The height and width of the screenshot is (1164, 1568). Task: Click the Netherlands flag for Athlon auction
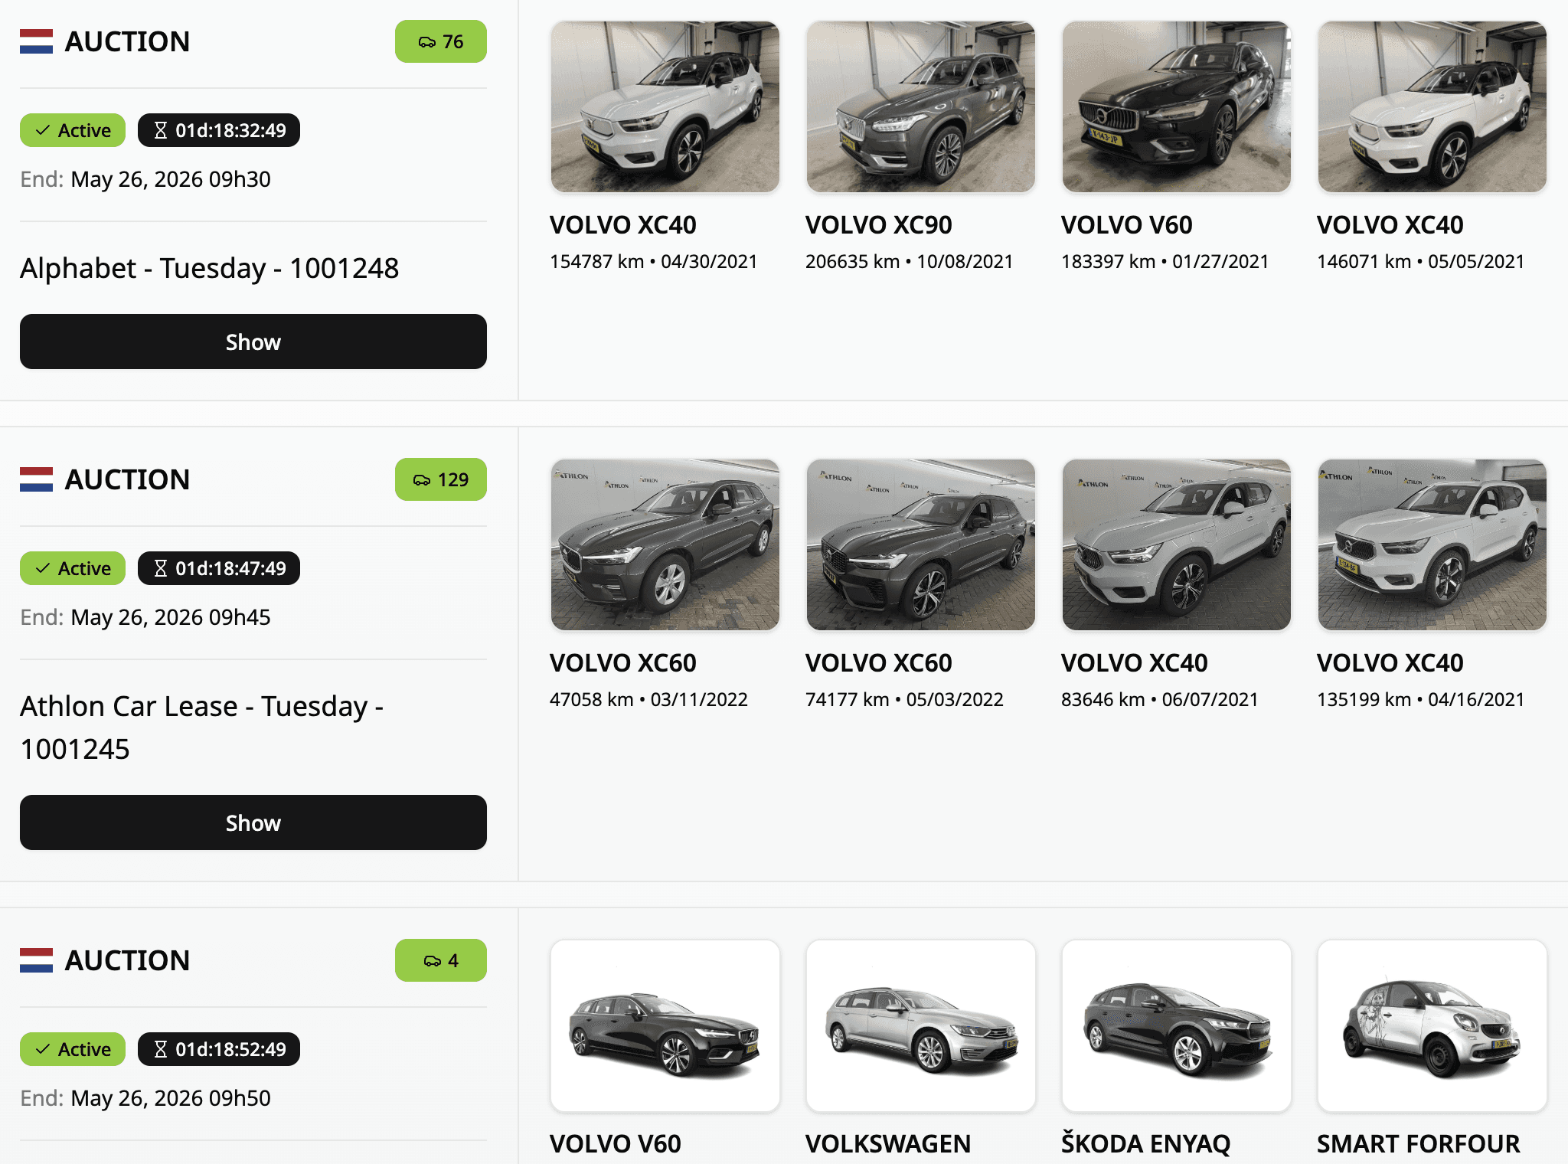click(36, 479)
